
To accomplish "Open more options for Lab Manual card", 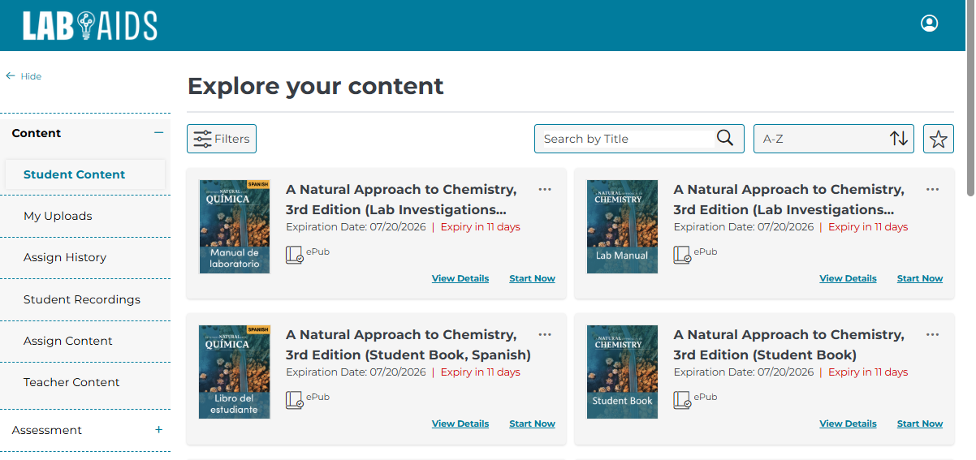I will point(933,190).
